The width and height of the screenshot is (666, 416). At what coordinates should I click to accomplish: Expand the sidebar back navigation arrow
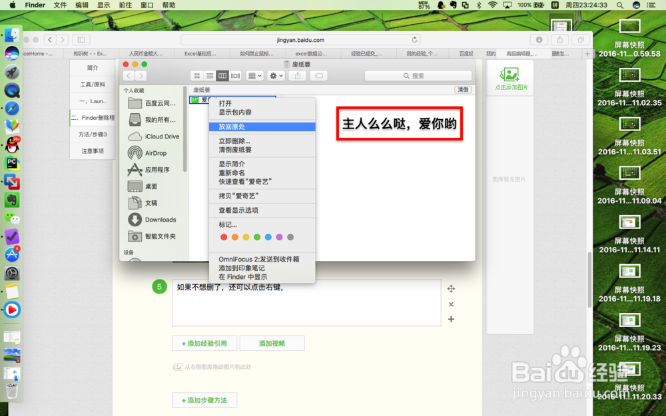(129, 75)
